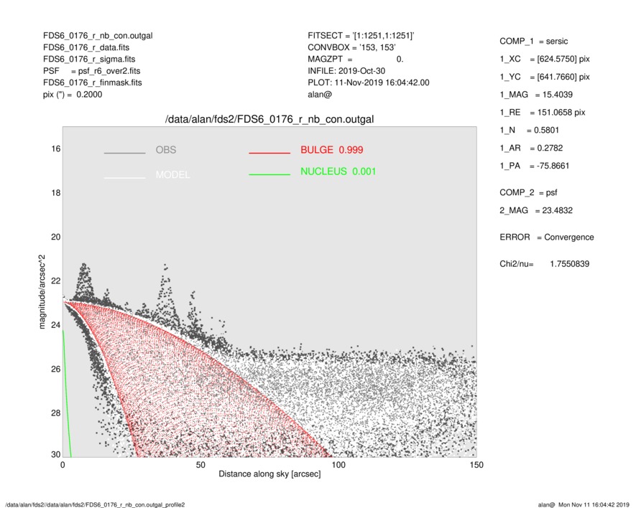Click the y-axis tick label 24
This screenshot has height=508, width=636.
tap(55, 325)
